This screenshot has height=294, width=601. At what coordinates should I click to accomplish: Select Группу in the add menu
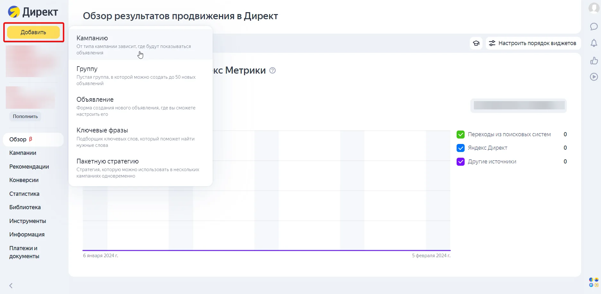(x=141, y=75)
